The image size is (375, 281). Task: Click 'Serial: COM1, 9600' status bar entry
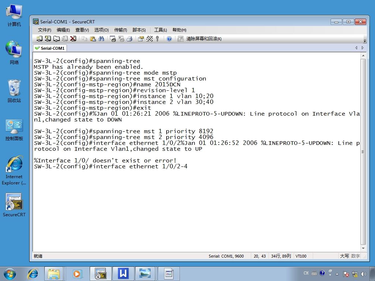click(226, 256)
